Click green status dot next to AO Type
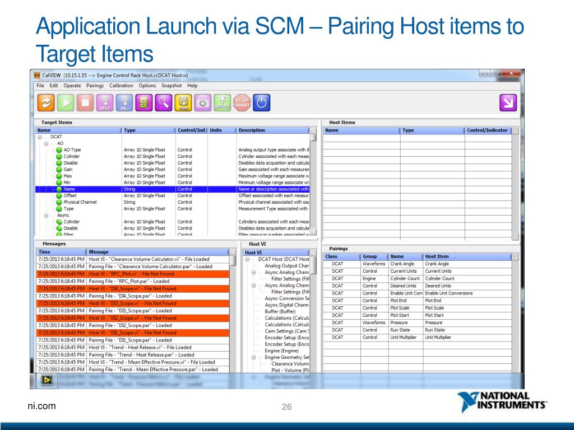 59,150
